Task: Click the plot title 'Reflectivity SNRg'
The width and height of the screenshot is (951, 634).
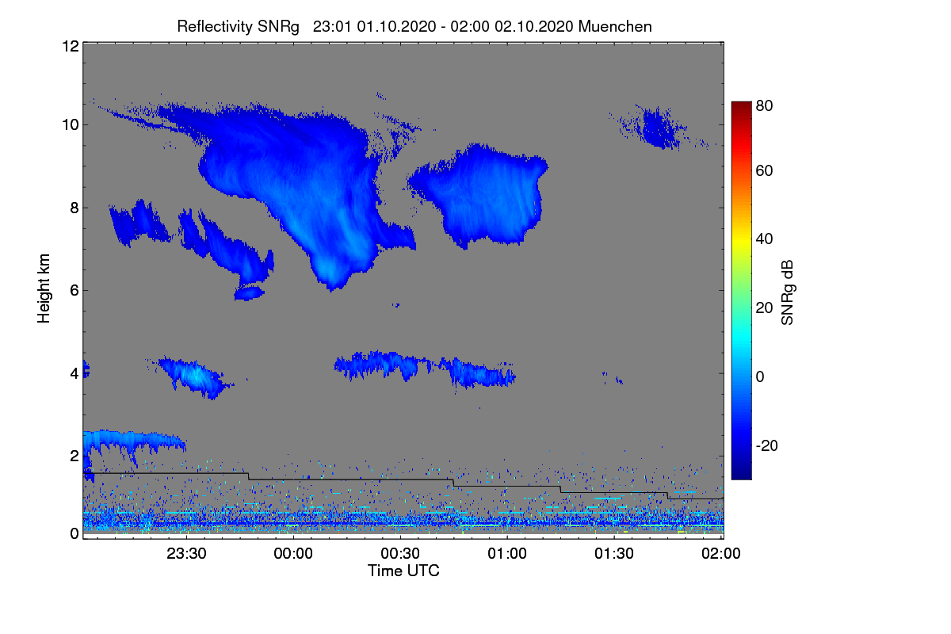Action: pos(239,26)
